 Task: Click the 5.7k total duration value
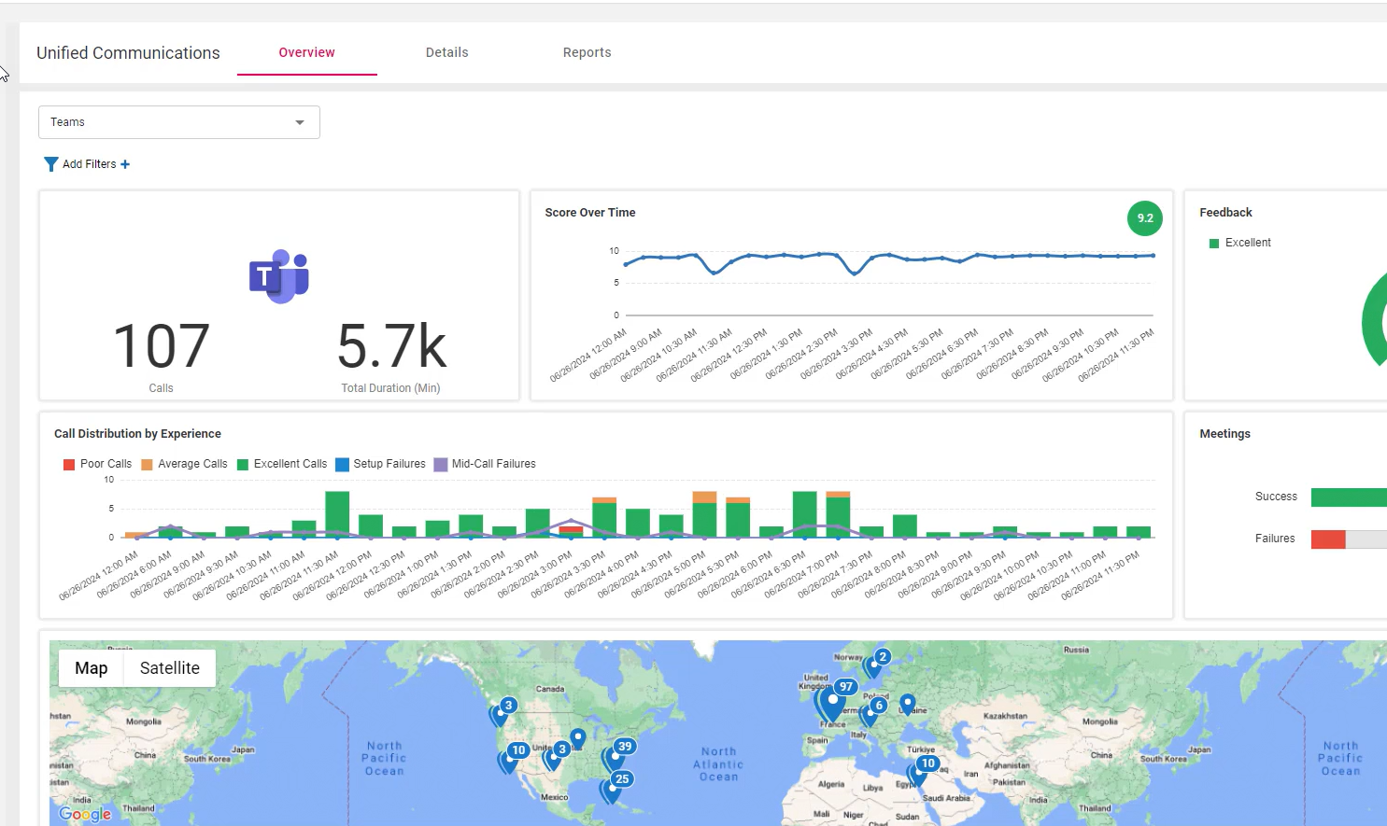point(391,346)
